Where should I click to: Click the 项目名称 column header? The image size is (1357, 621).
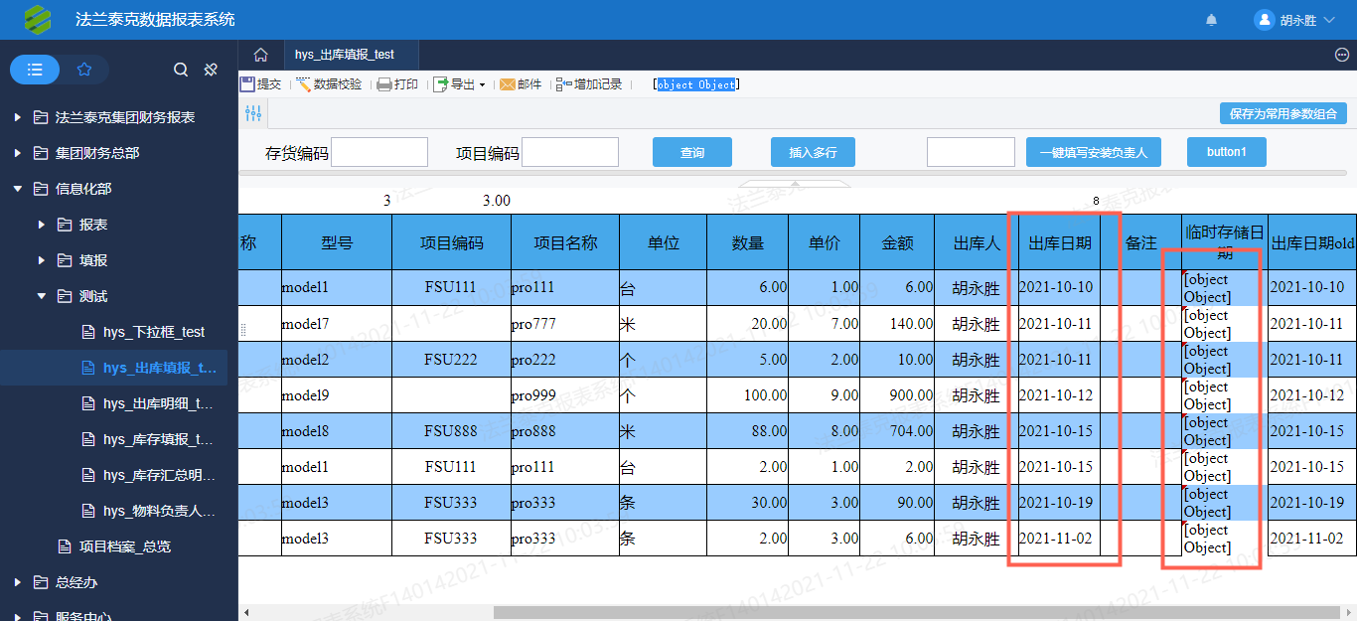(565, 242)
